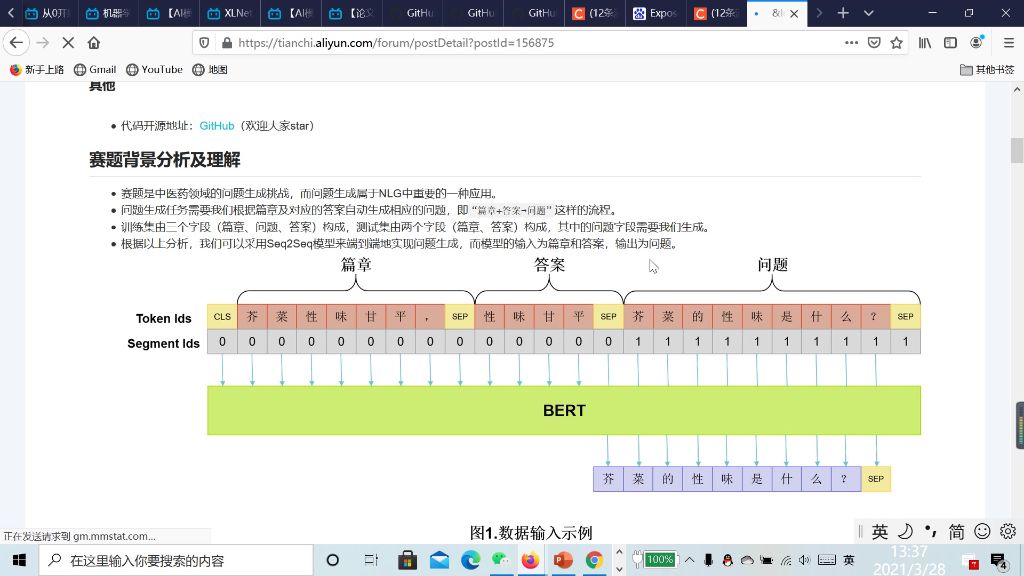Open a new browser tab

pyautogui.click(x=843, y=13)
